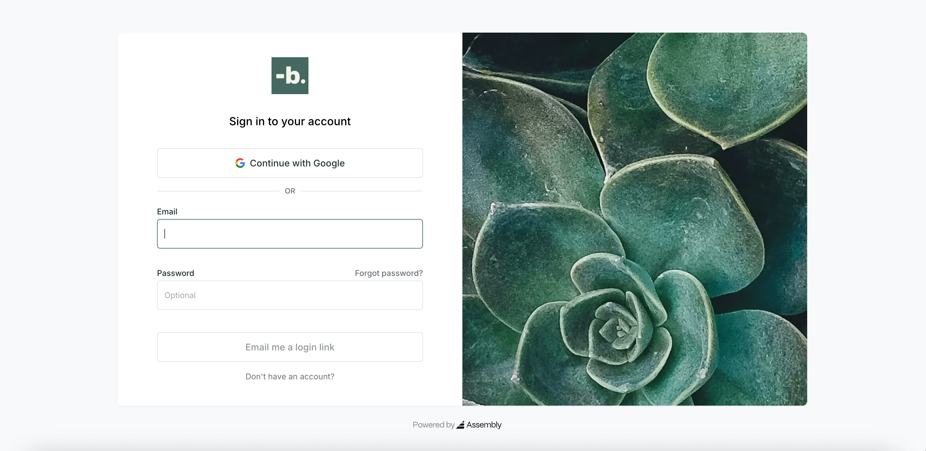Click the Powered by footer text
The width and height of the screenshot is (926, 451).
click(433, 425)
